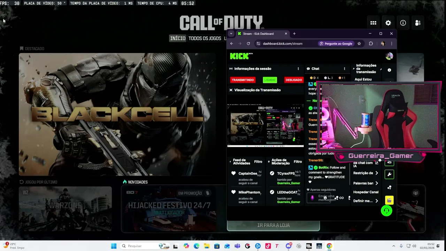446x251 pixels.
Task: Open the Chrome extensions puzzle icon
Action: 371,44
